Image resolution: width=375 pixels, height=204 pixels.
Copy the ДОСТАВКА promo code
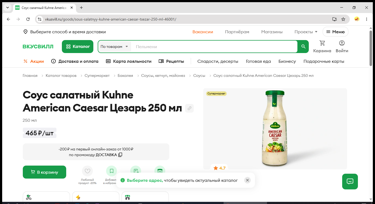coord(120,155)
